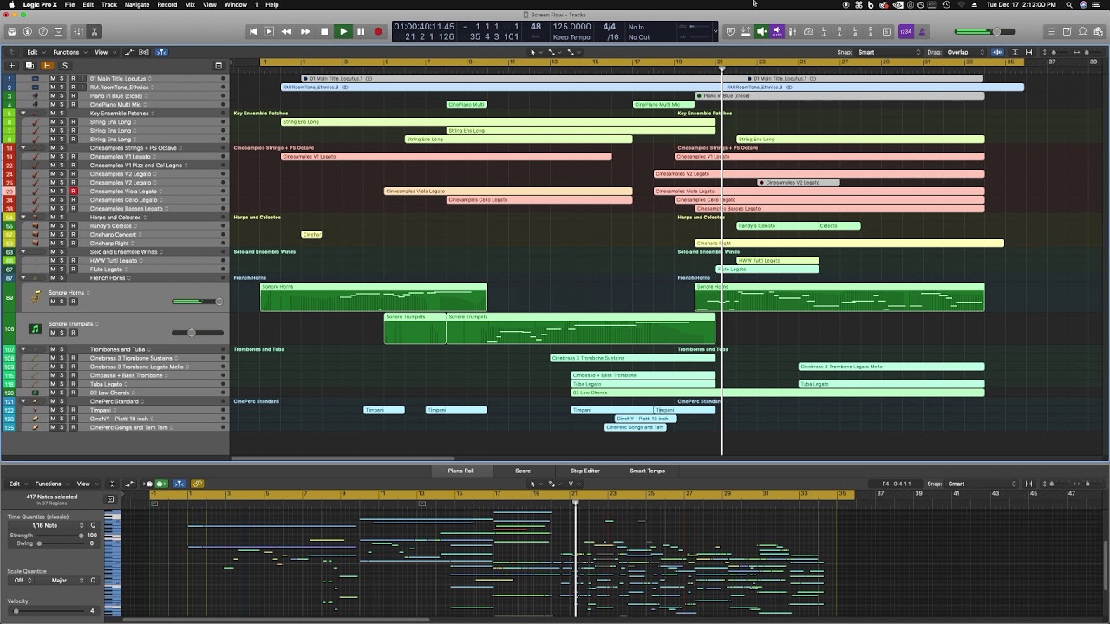Open the File menu
Image resolution: width=1110 pixels, height=624 pixels.
pyautogui.click(x=69, y=4)
